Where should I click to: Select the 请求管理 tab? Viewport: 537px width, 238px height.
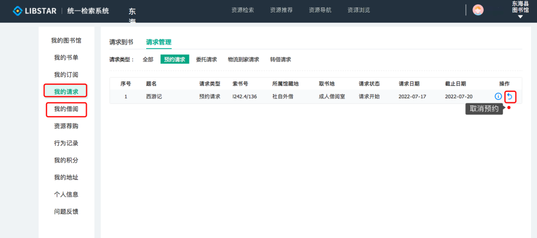point(159,42)
